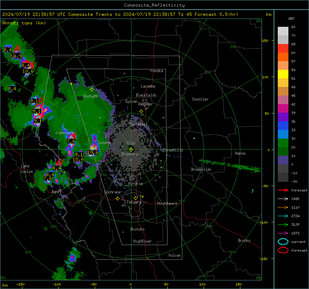Viewport: 309px width, 289px height.
Task: Click the RockyMH label
Action: [91, 96]
